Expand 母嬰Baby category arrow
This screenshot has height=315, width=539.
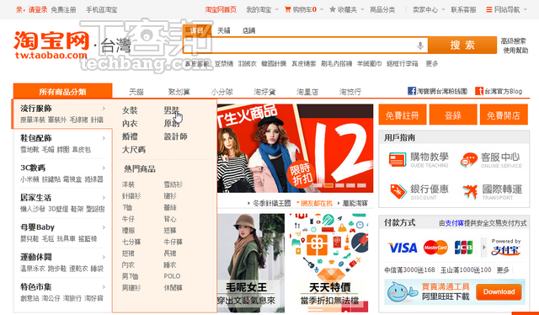(x=104, y=227)
